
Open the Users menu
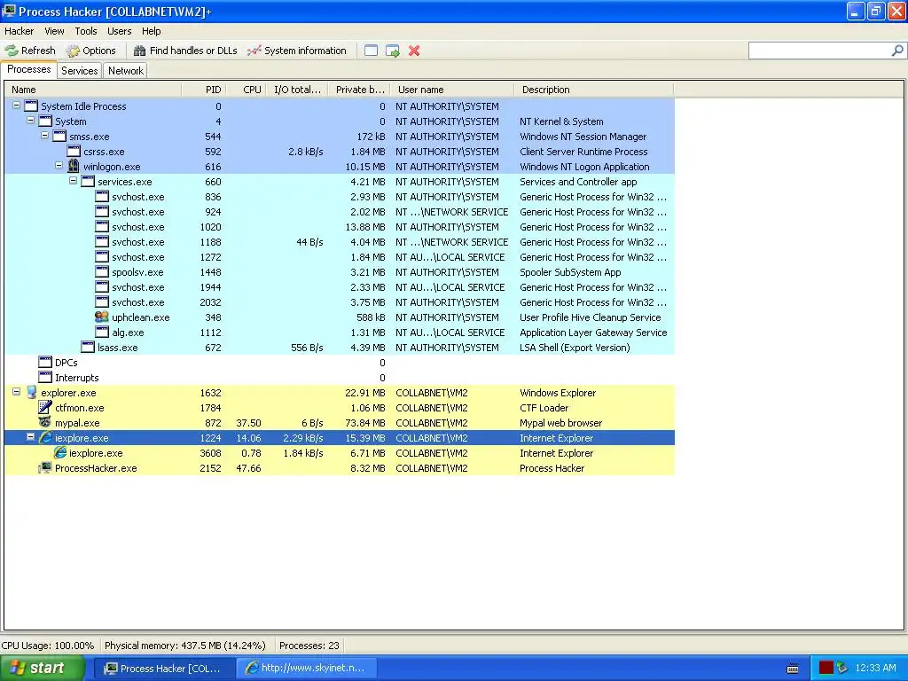(120, 31)
